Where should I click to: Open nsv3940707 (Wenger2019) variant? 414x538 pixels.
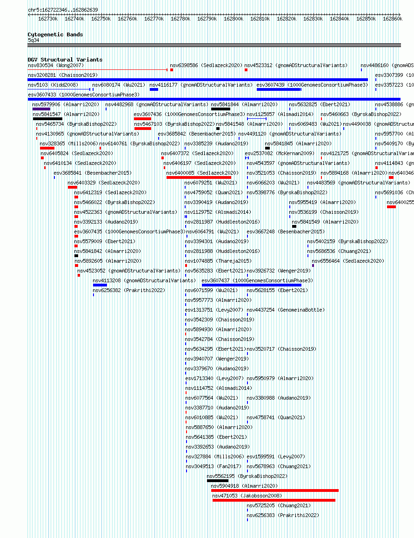217,359
